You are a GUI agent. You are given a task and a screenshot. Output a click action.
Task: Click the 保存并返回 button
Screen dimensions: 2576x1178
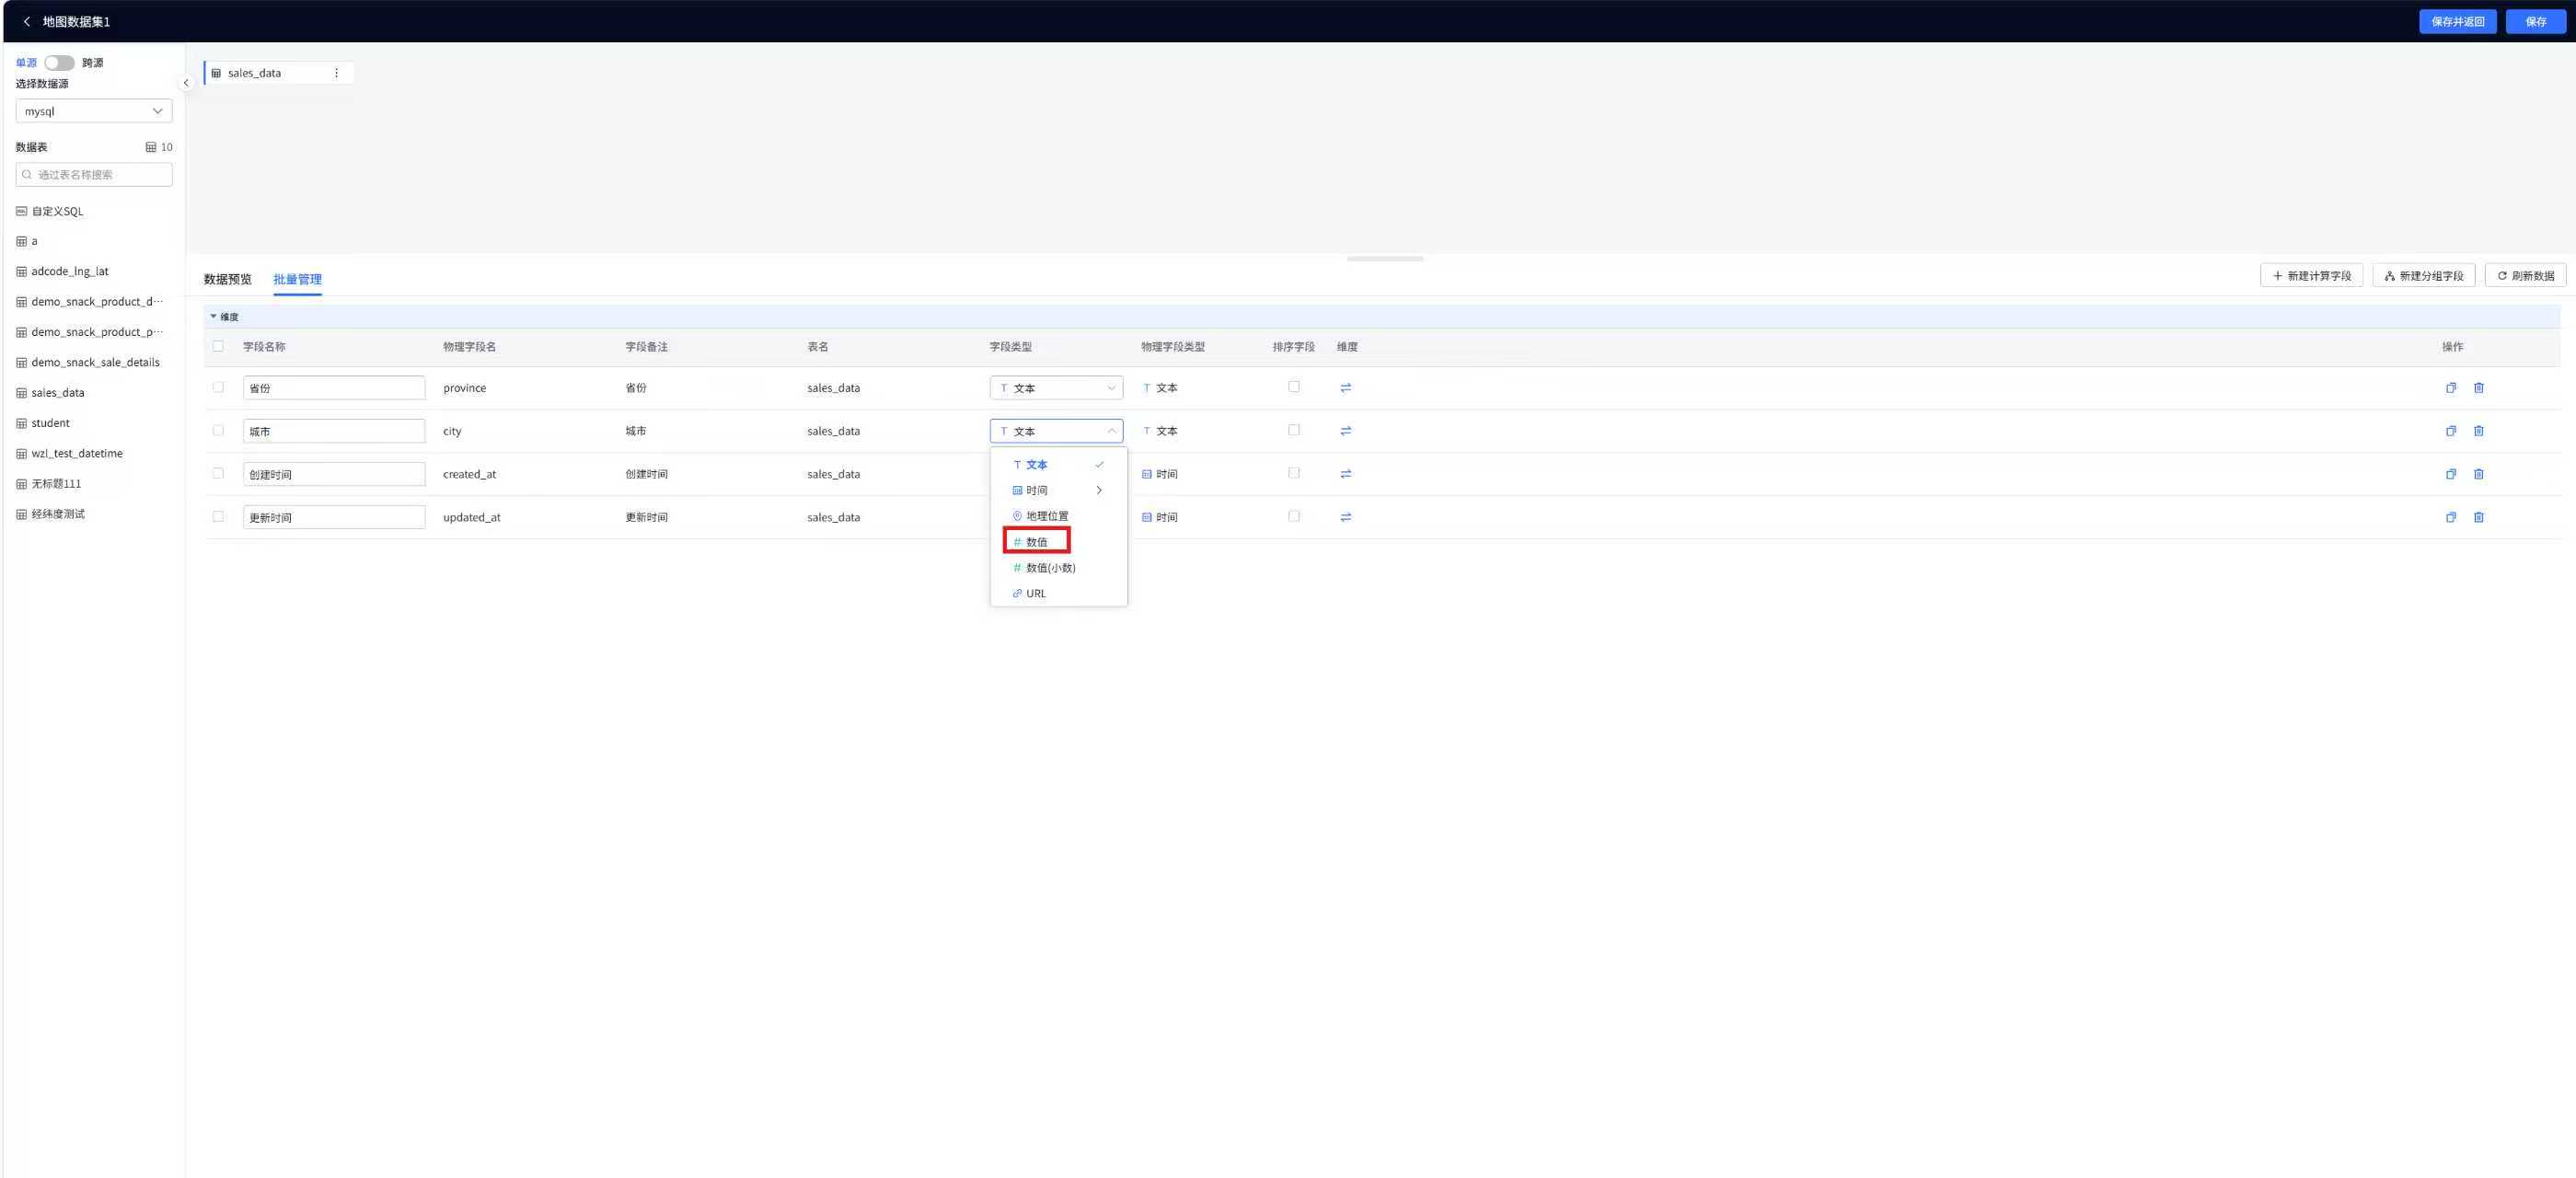2457,21
